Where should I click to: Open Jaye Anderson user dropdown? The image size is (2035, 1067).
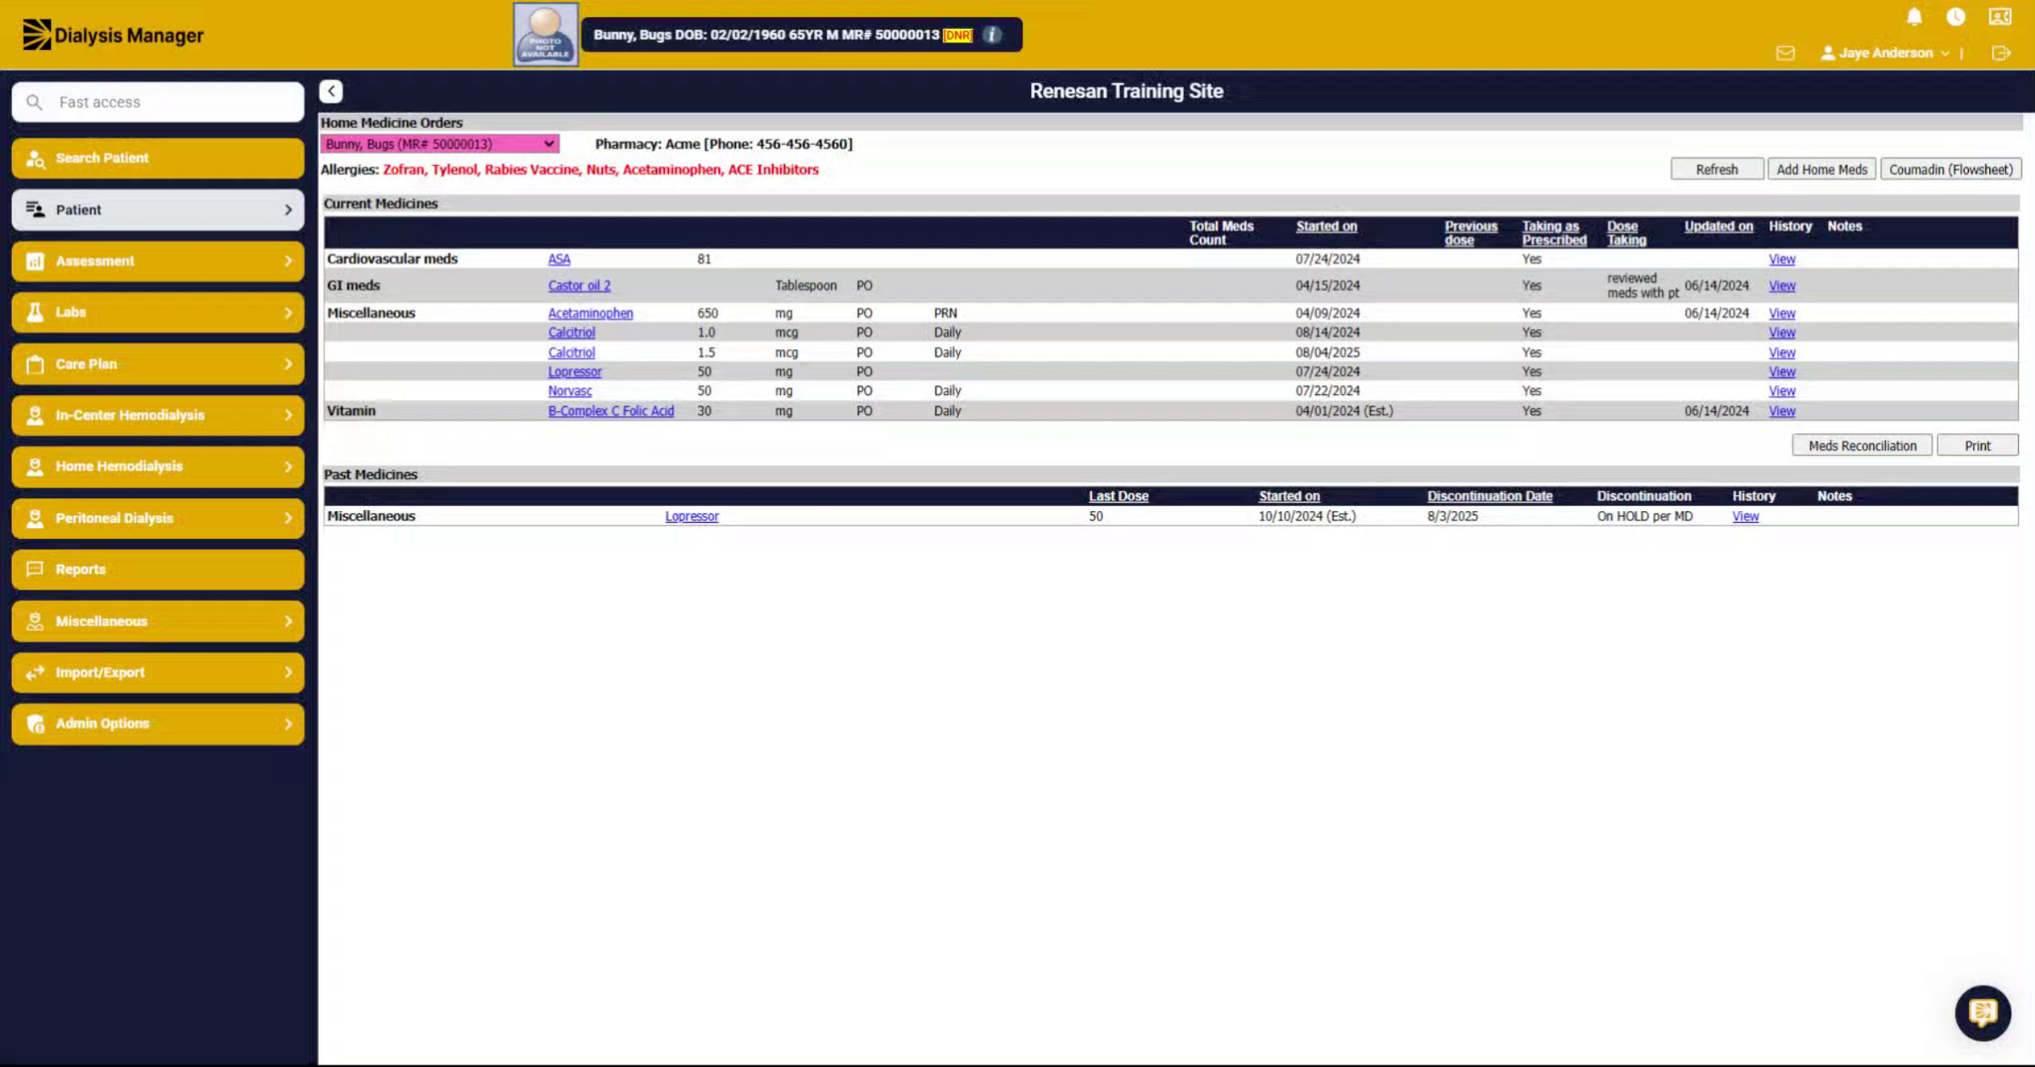tap(1885, 53)
